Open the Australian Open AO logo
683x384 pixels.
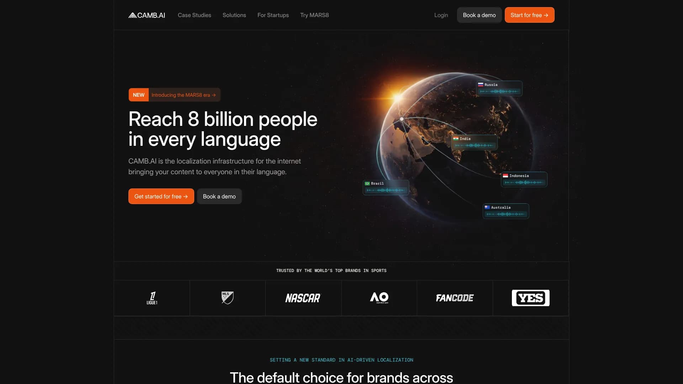pyautogui.click(x=379, y=298)
